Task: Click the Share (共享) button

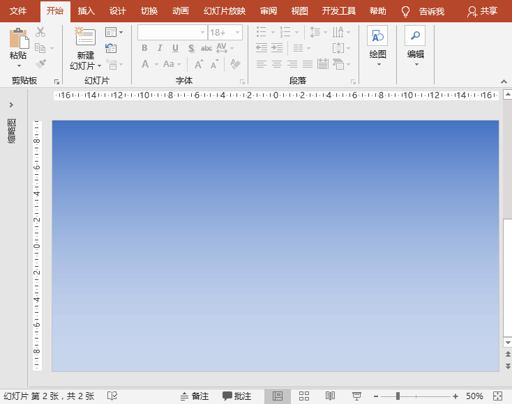Action: (x=482, y=11)
